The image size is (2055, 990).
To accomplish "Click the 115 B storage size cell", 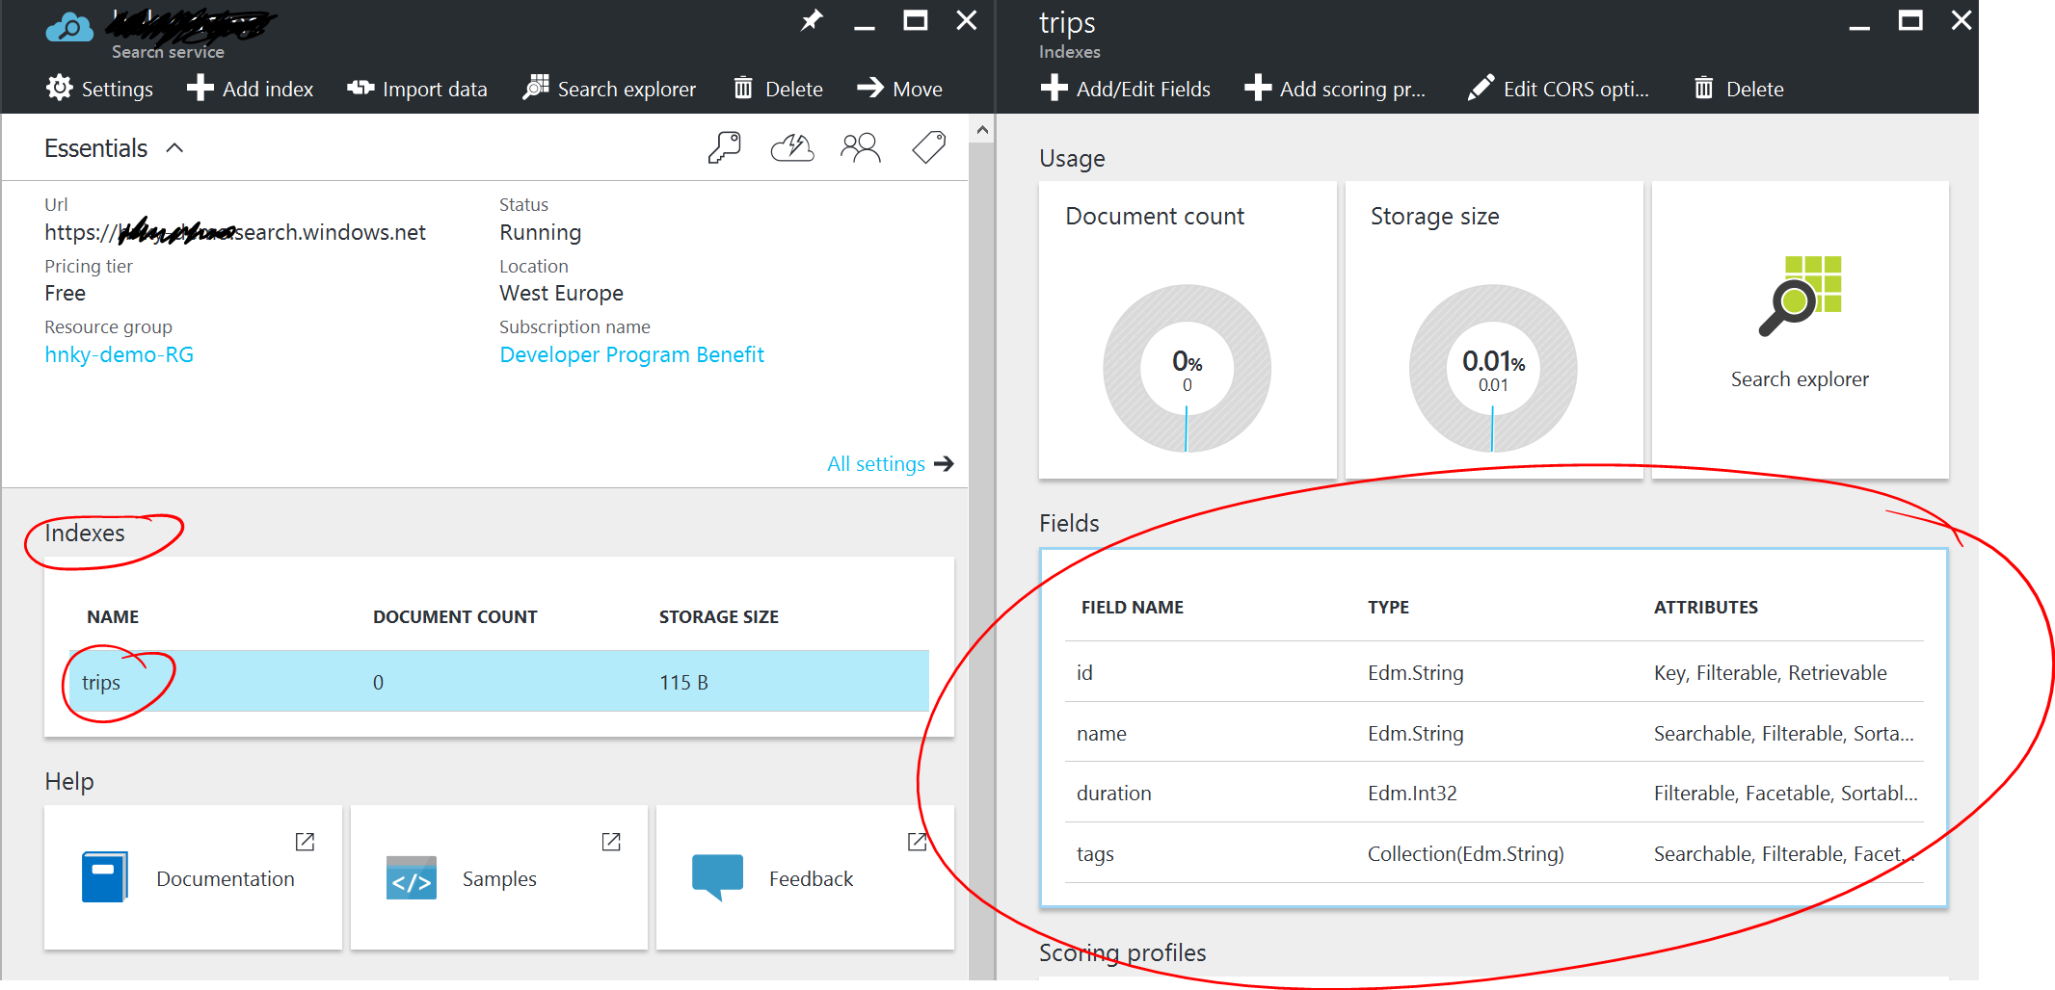I will (683, 682).
